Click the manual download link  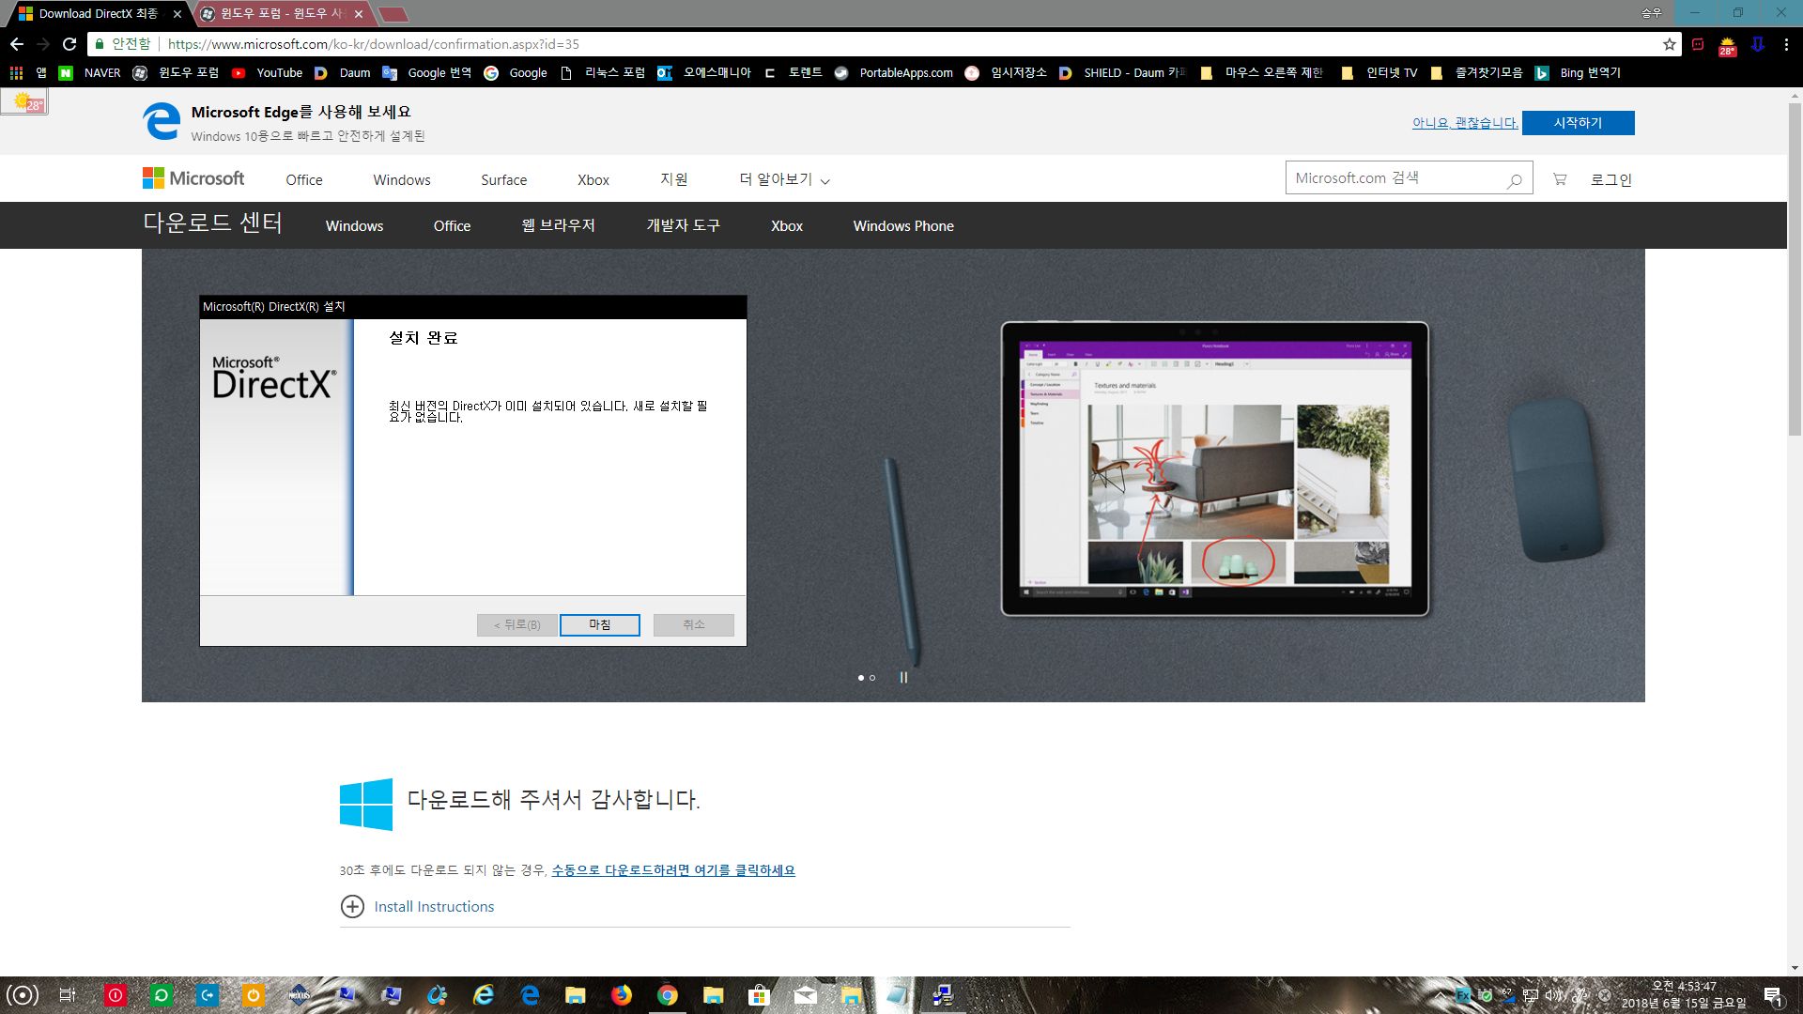[672, 868]
